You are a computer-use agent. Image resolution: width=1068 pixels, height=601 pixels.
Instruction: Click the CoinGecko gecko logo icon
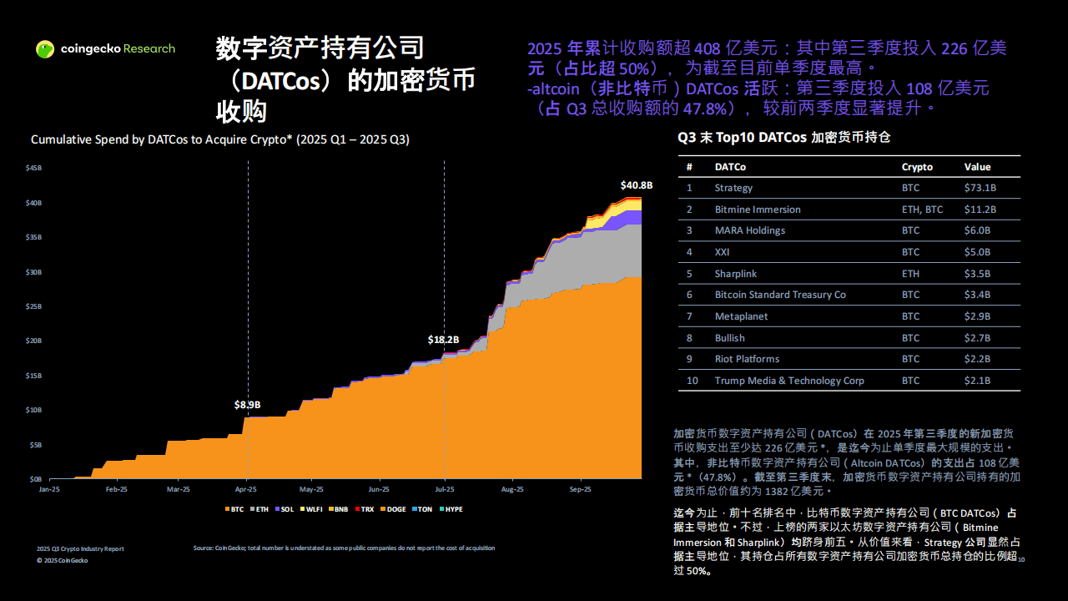pos(45,49)
